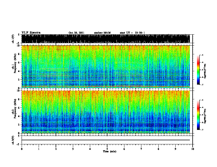Screen dimensions: 217x167
Task: Click time axis tick label "4"
Action: 90,149
